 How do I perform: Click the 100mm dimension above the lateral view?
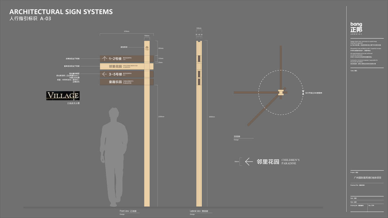click(199, 28)
